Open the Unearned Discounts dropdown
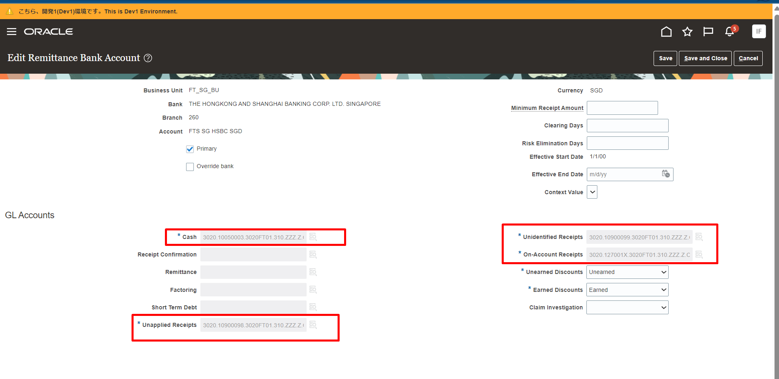779x379 pixels. (663, 272)
